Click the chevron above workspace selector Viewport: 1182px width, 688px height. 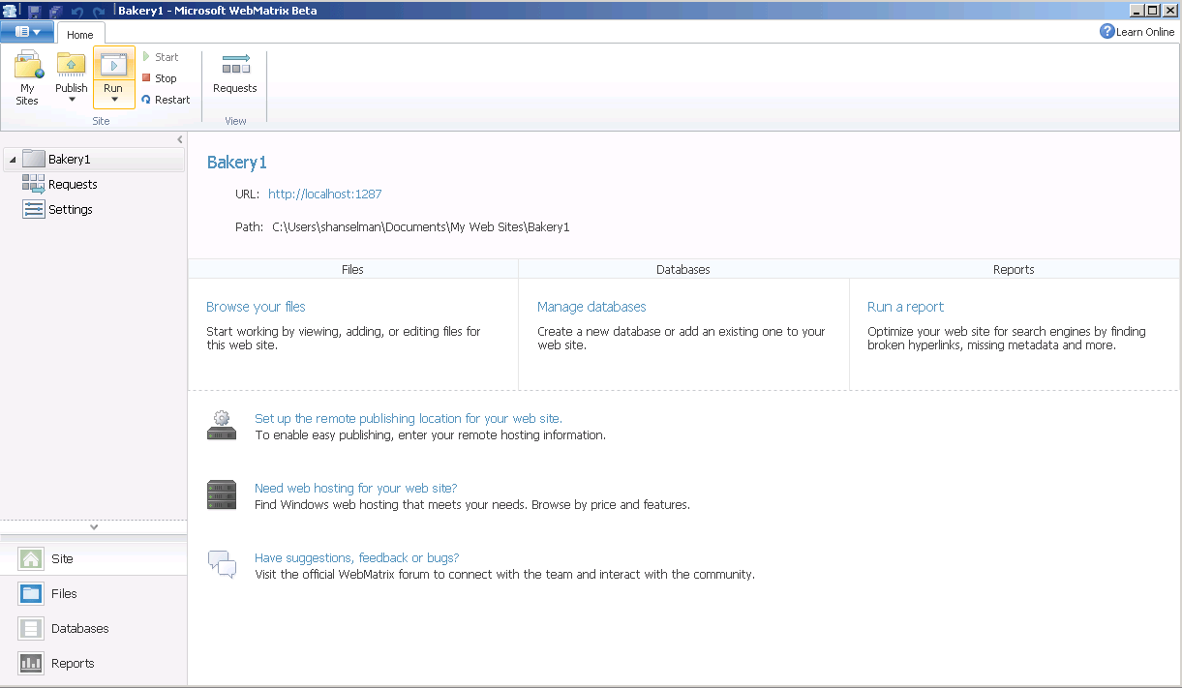(94, 527)
